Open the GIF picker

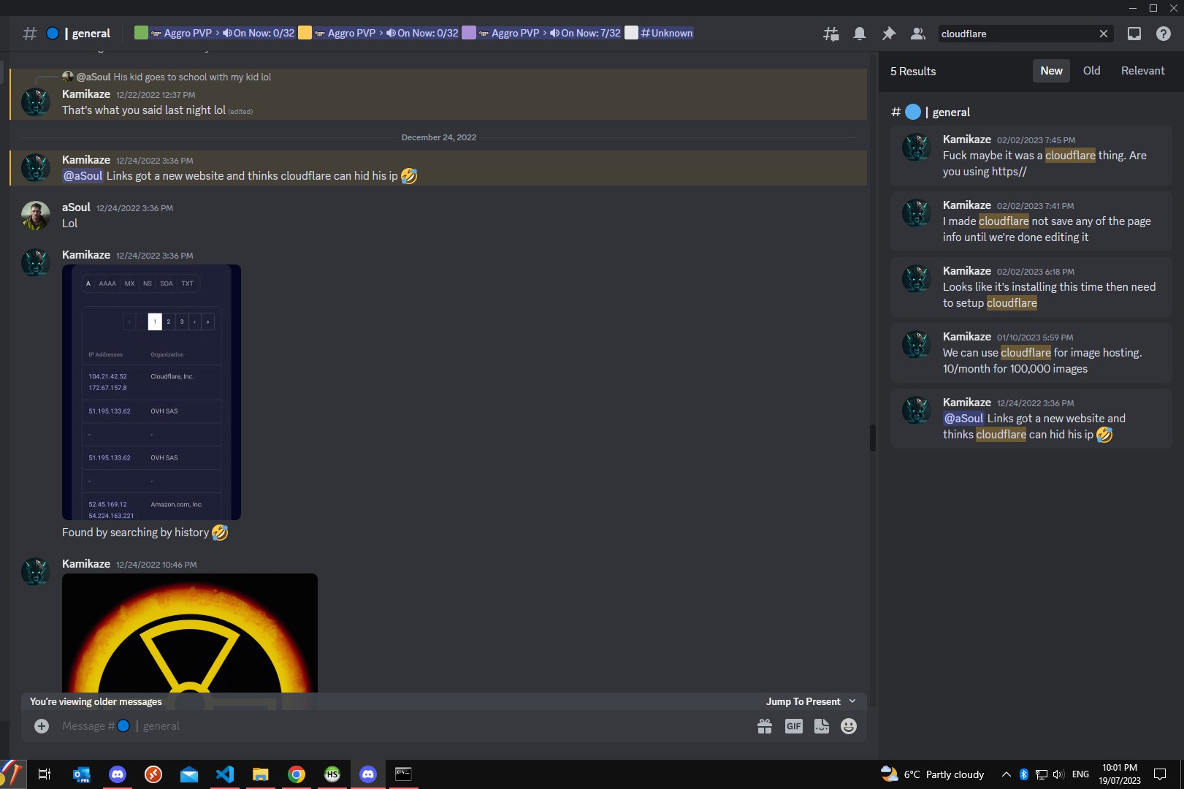click(x=794, y=726)
